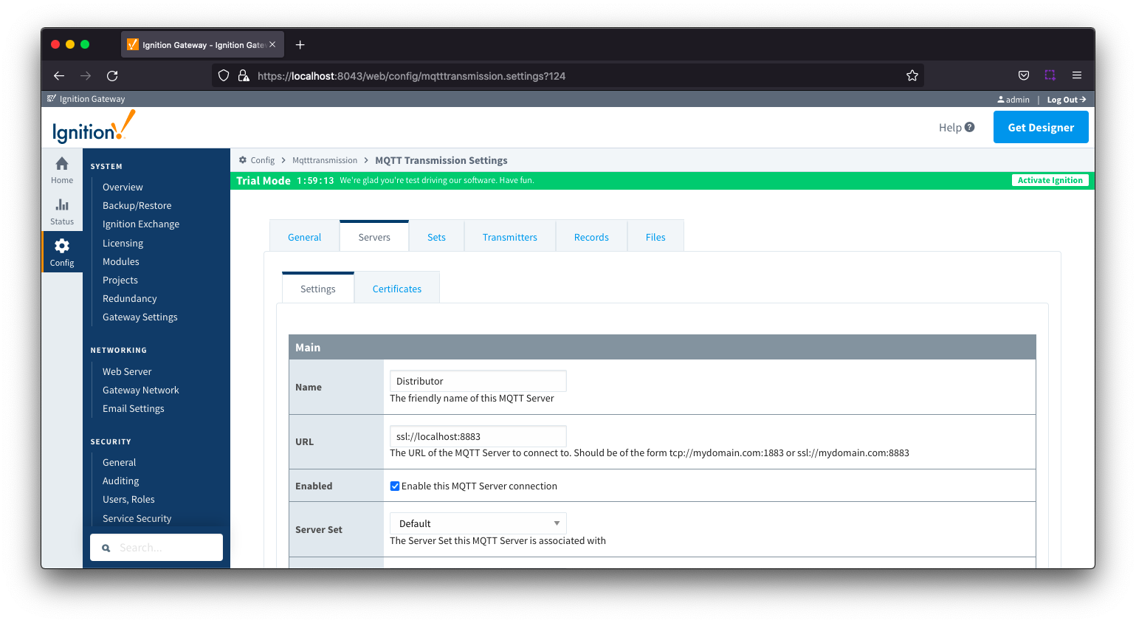Open the browser hamburger menu
Viewport: 1136px width, 623px height.
point(1077,75)
